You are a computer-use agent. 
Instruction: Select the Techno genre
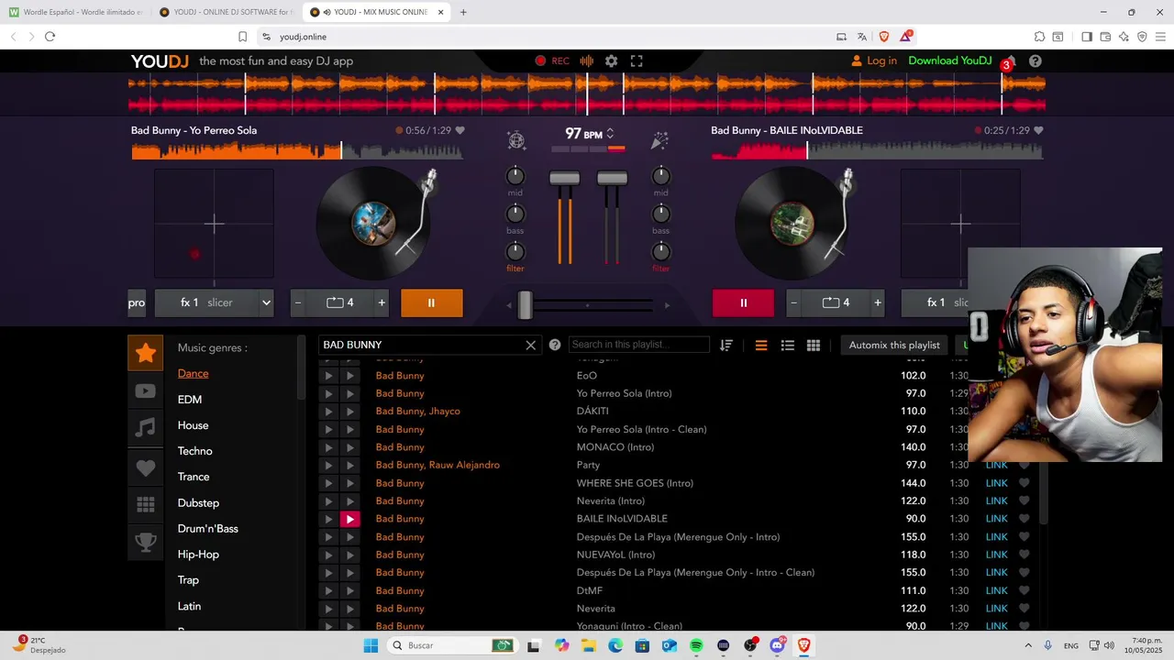click(x=194, y=451)
